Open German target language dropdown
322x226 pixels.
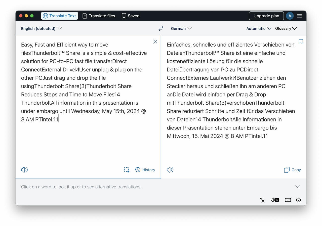coord(181,28)
